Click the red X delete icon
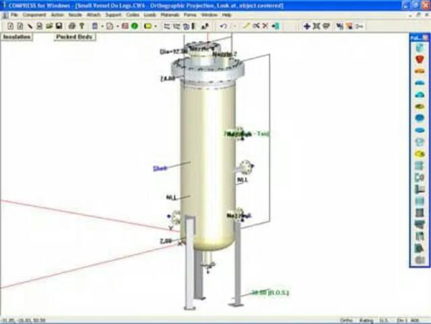Image resolution: width=431 pixels, height=324 pixels. (x=265, y=26)
